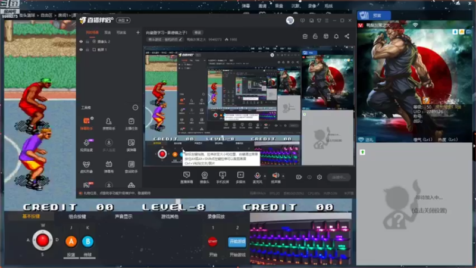The width and height of the screenshot is (476, 268).
Task: Select the 截屏 1 source row
Action: tap(109, 49)
